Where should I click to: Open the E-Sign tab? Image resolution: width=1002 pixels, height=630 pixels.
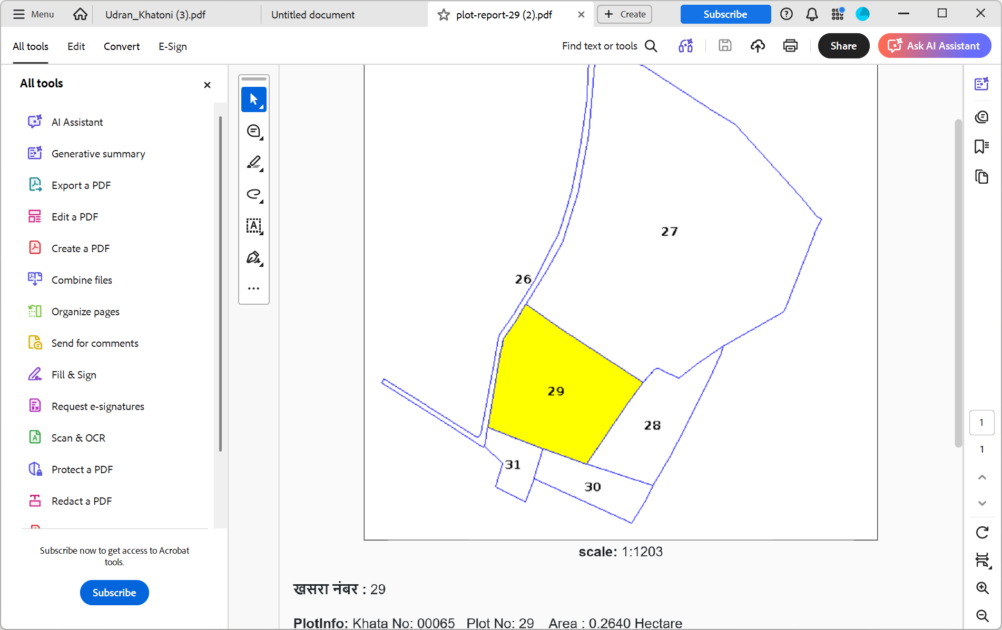pyautogui.click(x=173, y=46)
